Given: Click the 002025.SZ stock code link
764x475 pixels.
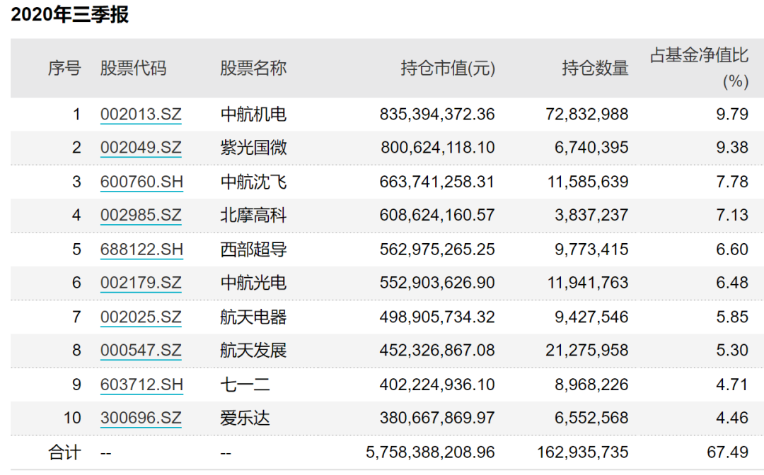Looking at the screenshot, I should [141, 317].
